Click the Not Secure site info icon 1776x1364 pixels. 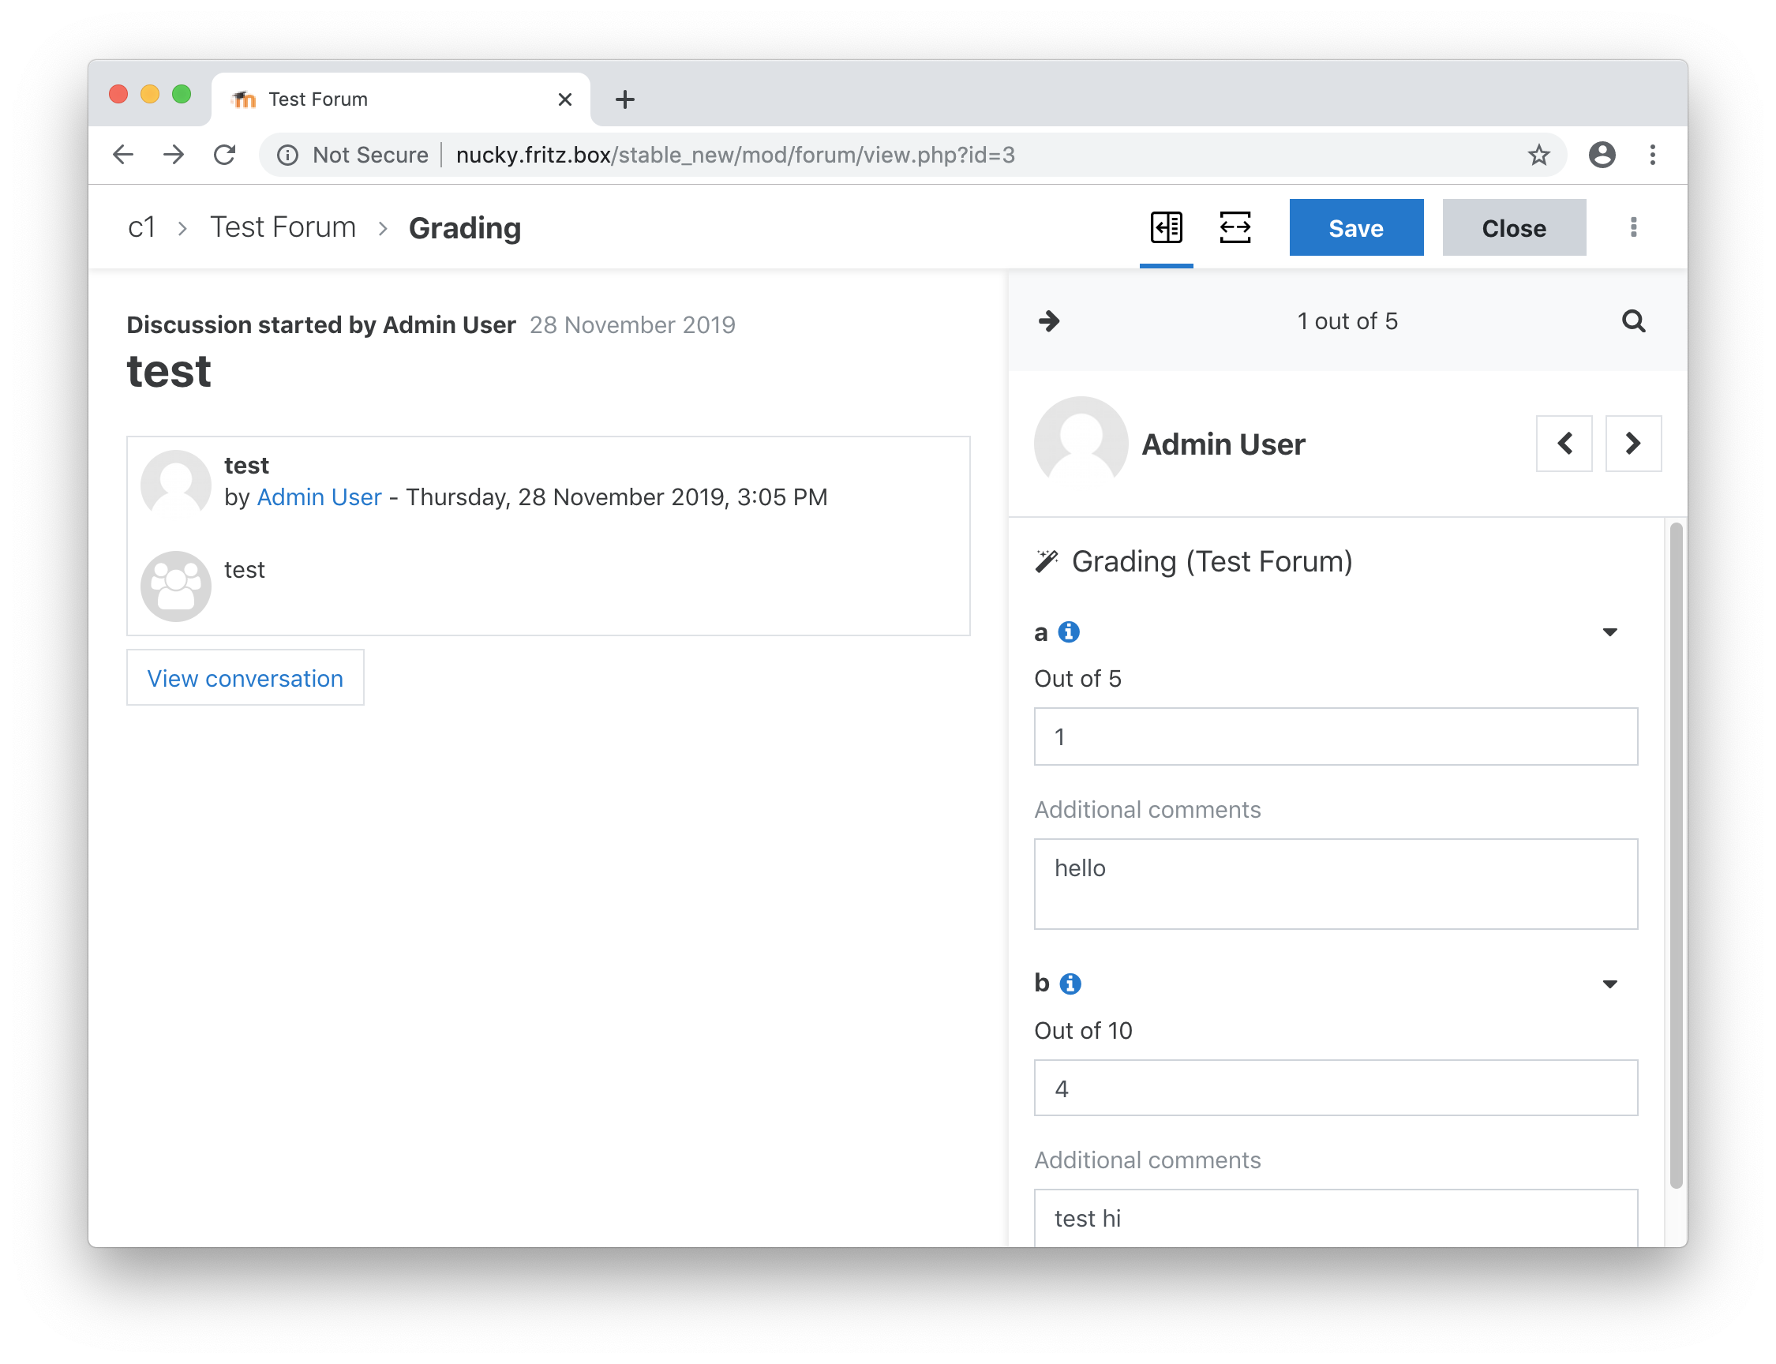point(287,155)
